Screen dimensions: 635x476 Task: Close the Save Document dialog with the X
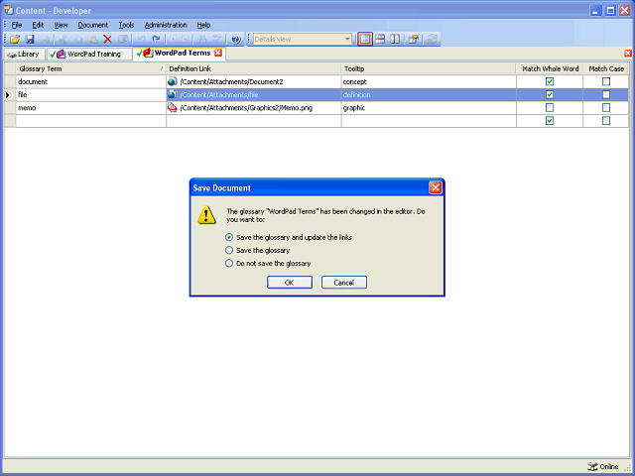(x=436, y=187)
